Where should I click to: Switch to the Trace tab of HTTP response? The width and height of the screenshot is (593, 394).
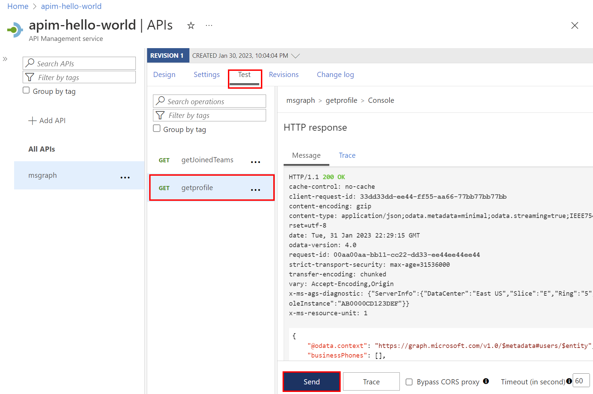(347, 155)
